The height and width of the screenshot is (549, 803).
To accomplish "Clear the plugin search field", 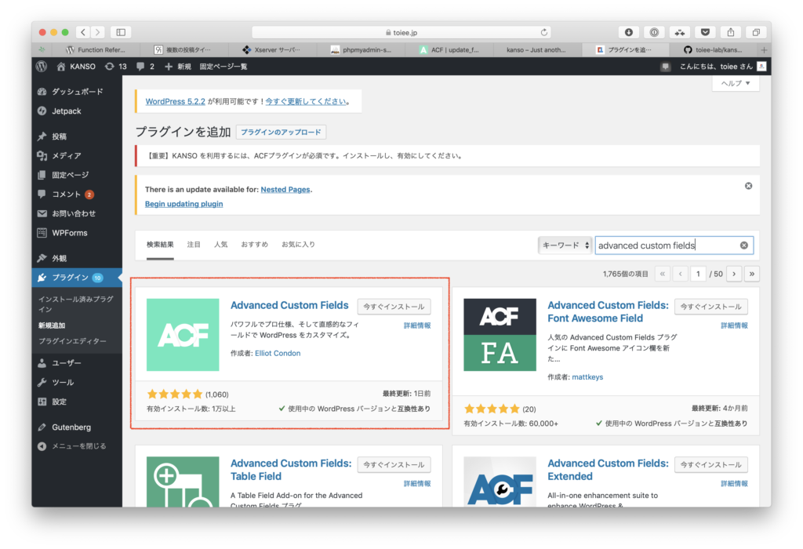I will click(x=743, y=245).
